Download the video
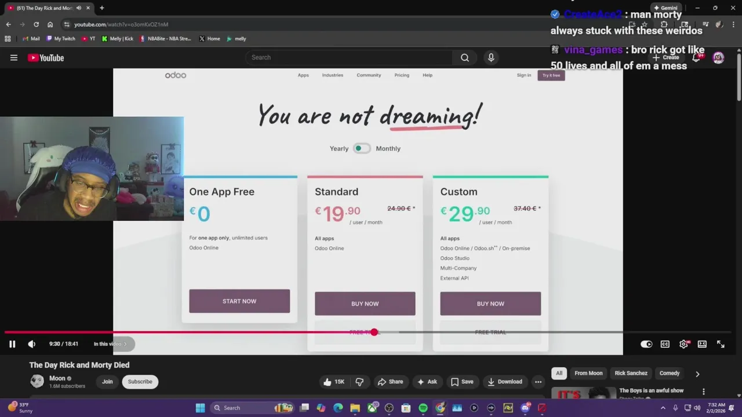This screenshot has width=742, height=417. 505,382
